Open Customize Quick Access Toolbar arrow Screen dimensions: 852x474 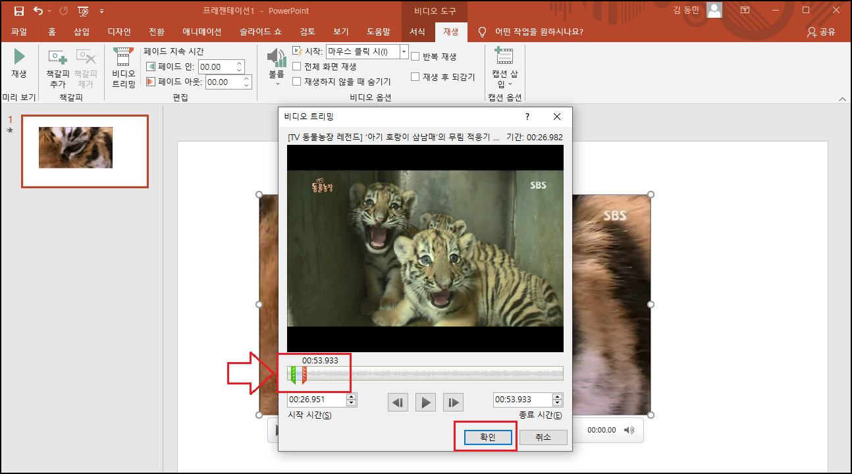click(x=101, y=11)
